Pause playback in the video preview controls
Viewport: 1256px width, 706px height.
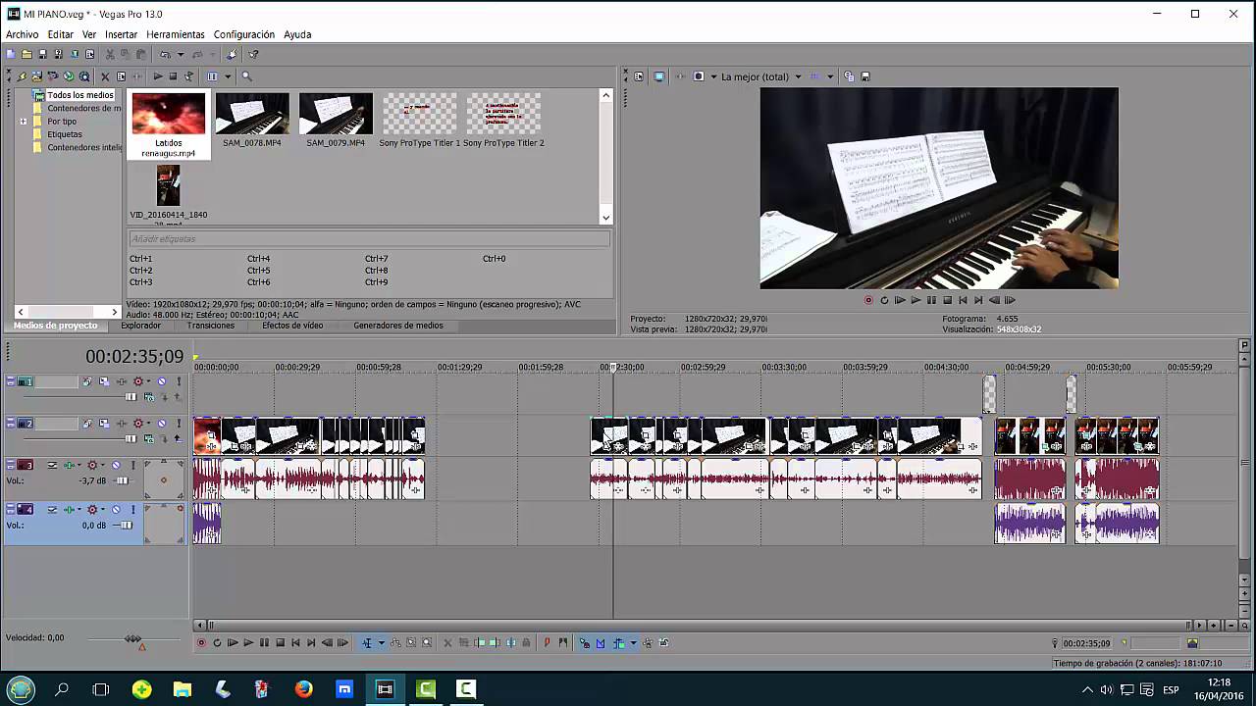point(931,300)
